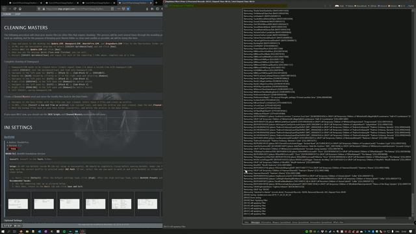Open the Armor Spreadsheet tab
The image size is (416, 234).
[x=300, y=222]
